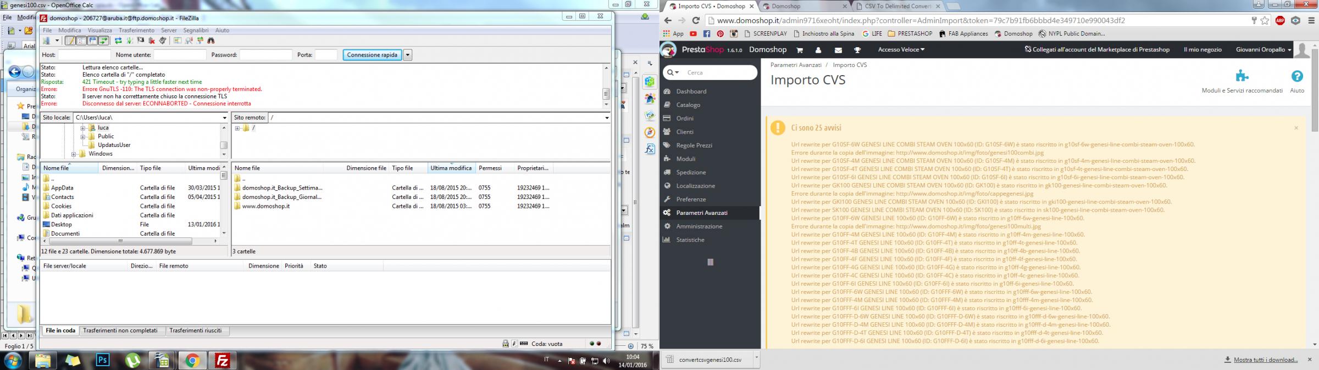Click the process queue icon in FileZilla
Image resolution: width=1319 pixels, height=370 pixels.
pos(130,41)
